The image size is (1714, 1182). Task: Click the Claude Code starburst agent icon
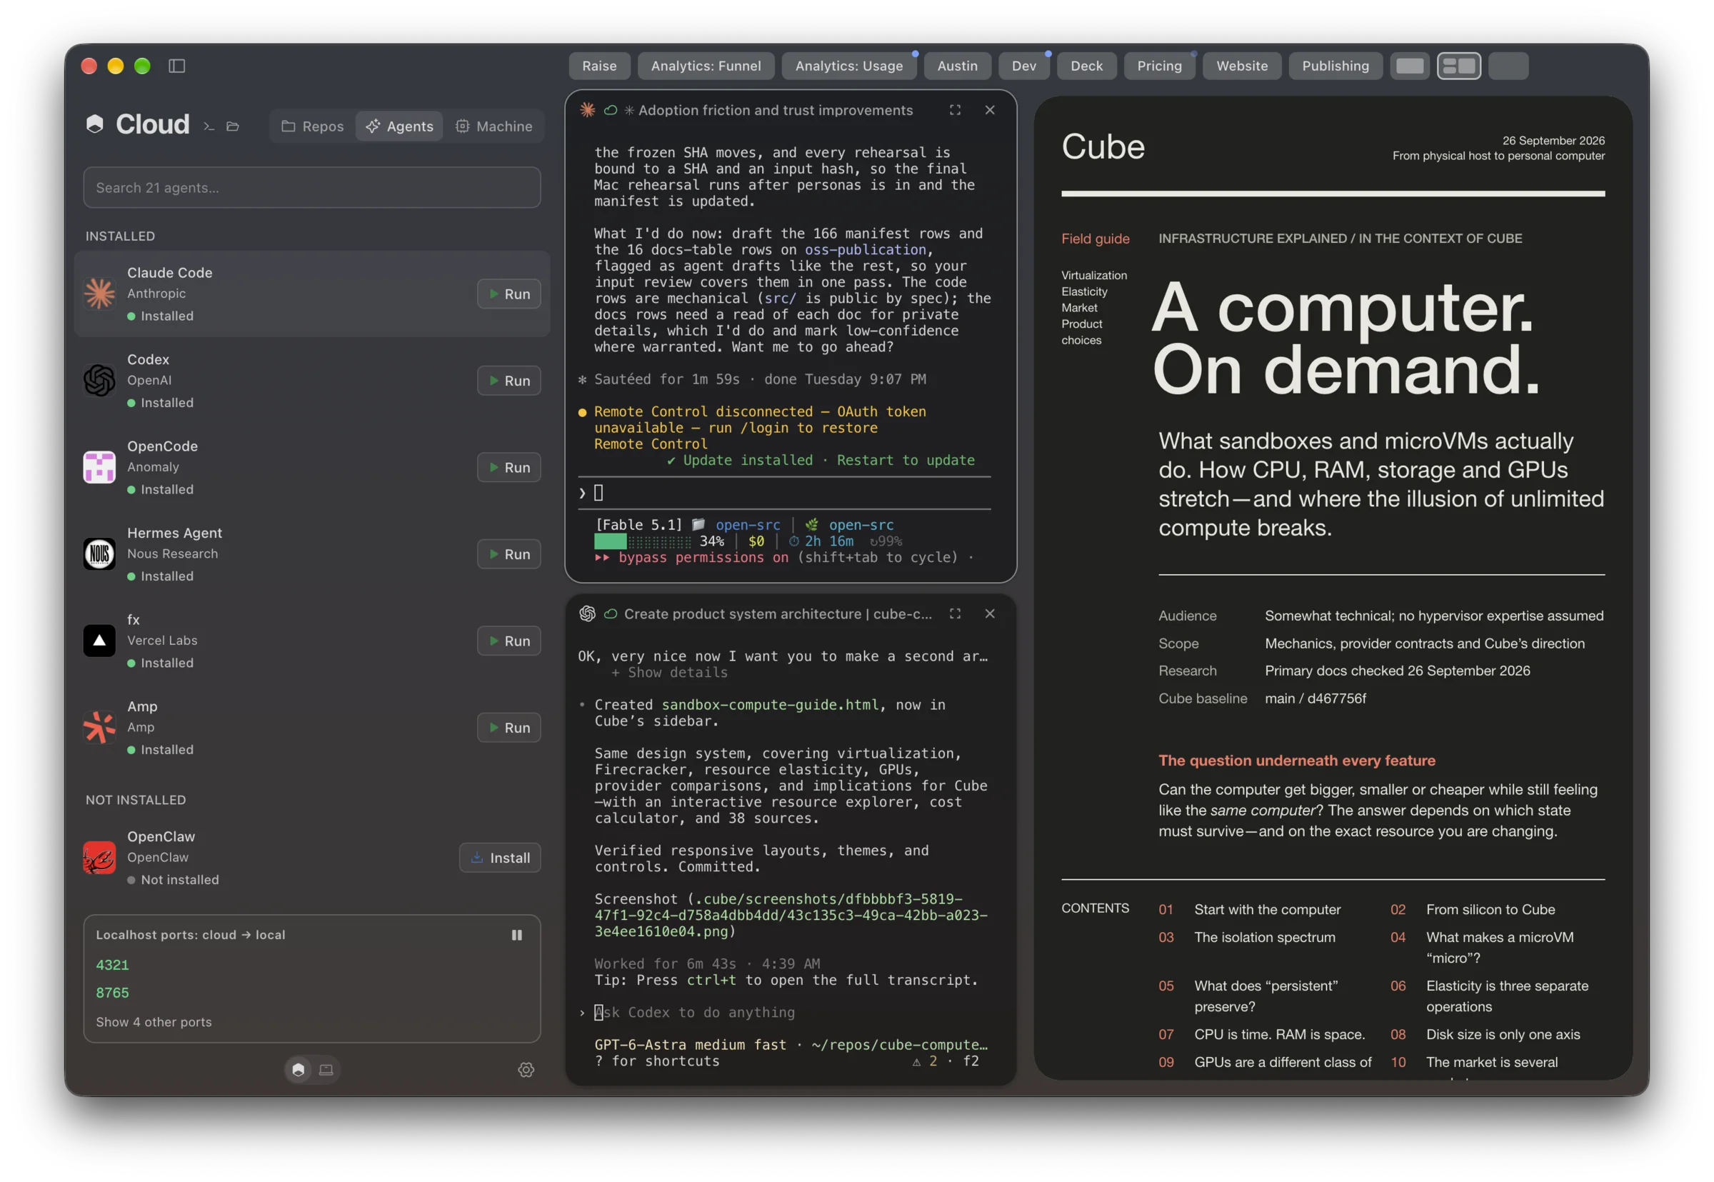click(x=99, y=294)
